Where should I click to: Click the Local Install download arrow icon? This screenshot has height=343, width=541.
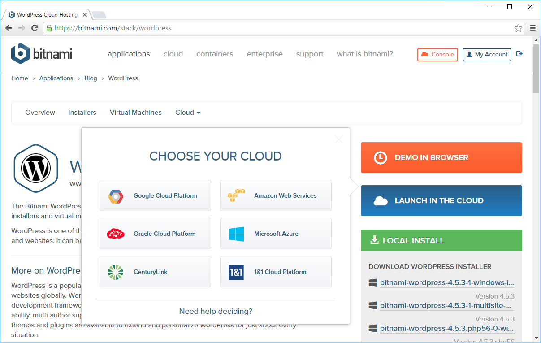coord(374,240)
